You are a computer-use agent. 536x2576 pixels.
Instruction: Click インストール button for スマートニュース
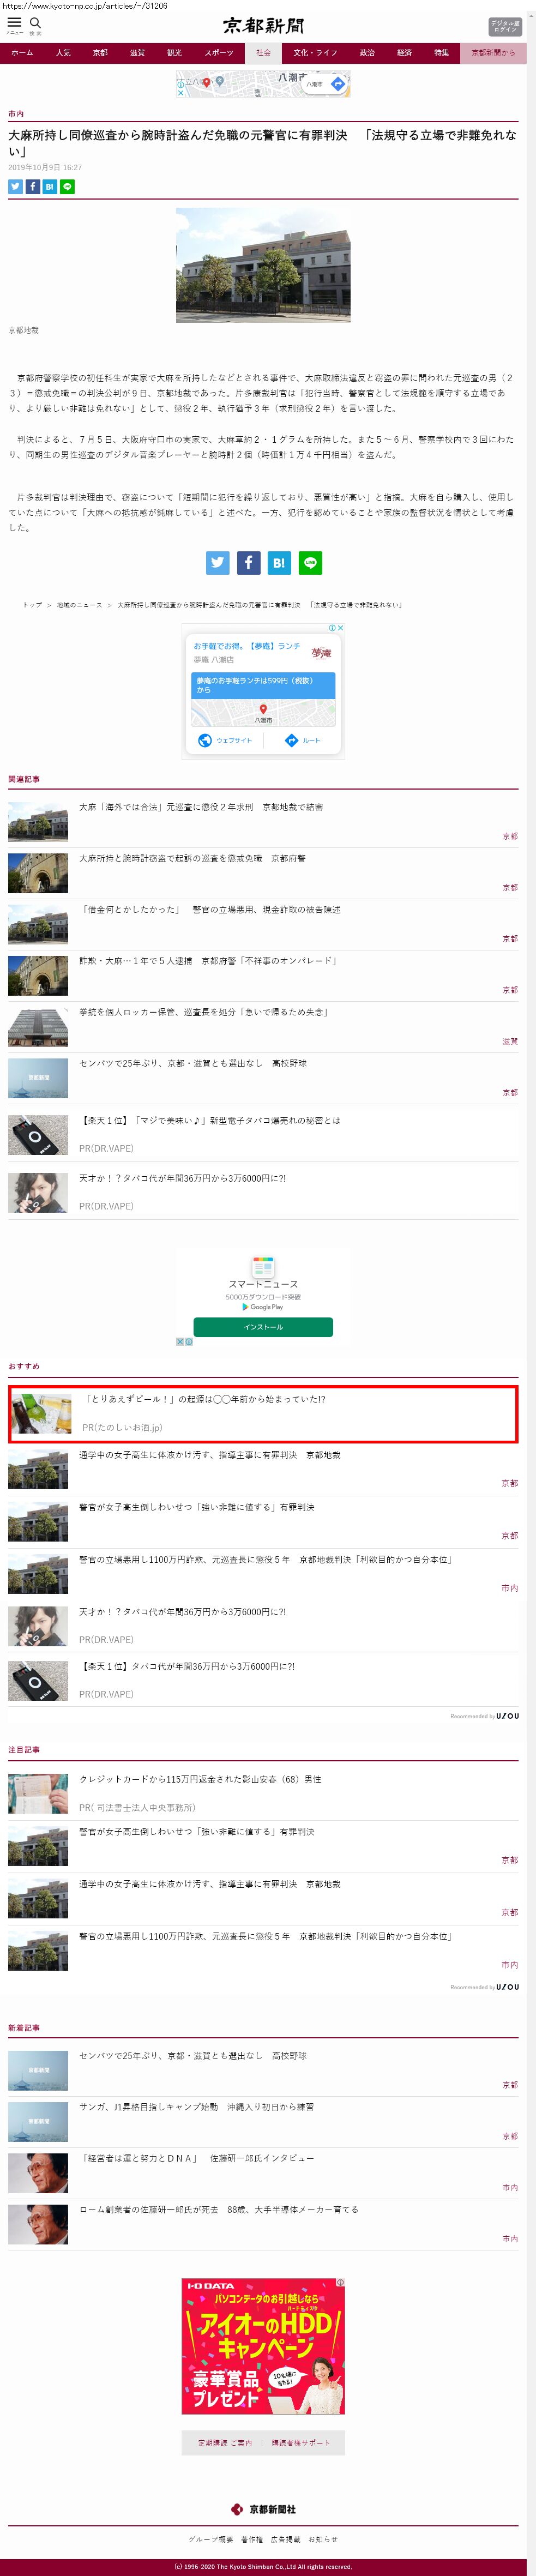(263, 1327)
